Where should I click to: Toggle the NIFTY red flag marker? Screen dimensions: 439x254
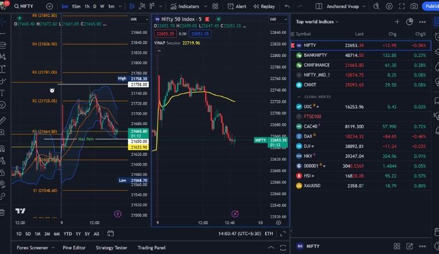tap(293, 46)
